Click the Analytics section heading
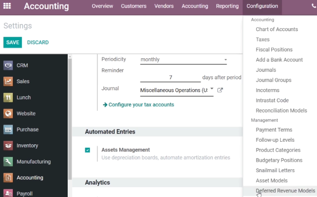The image size is (317, 197). tap(97, 182)
